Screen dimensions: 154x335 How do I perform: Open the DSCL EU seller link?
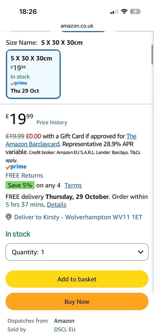coord(65,330)
